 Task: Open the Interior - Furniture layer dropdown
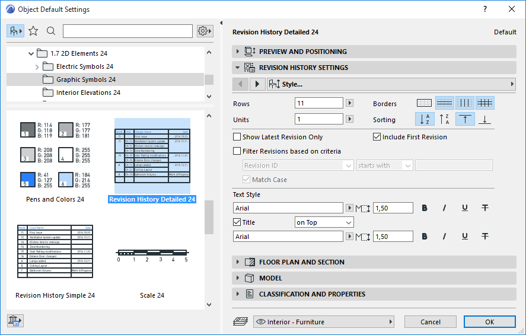324,322
